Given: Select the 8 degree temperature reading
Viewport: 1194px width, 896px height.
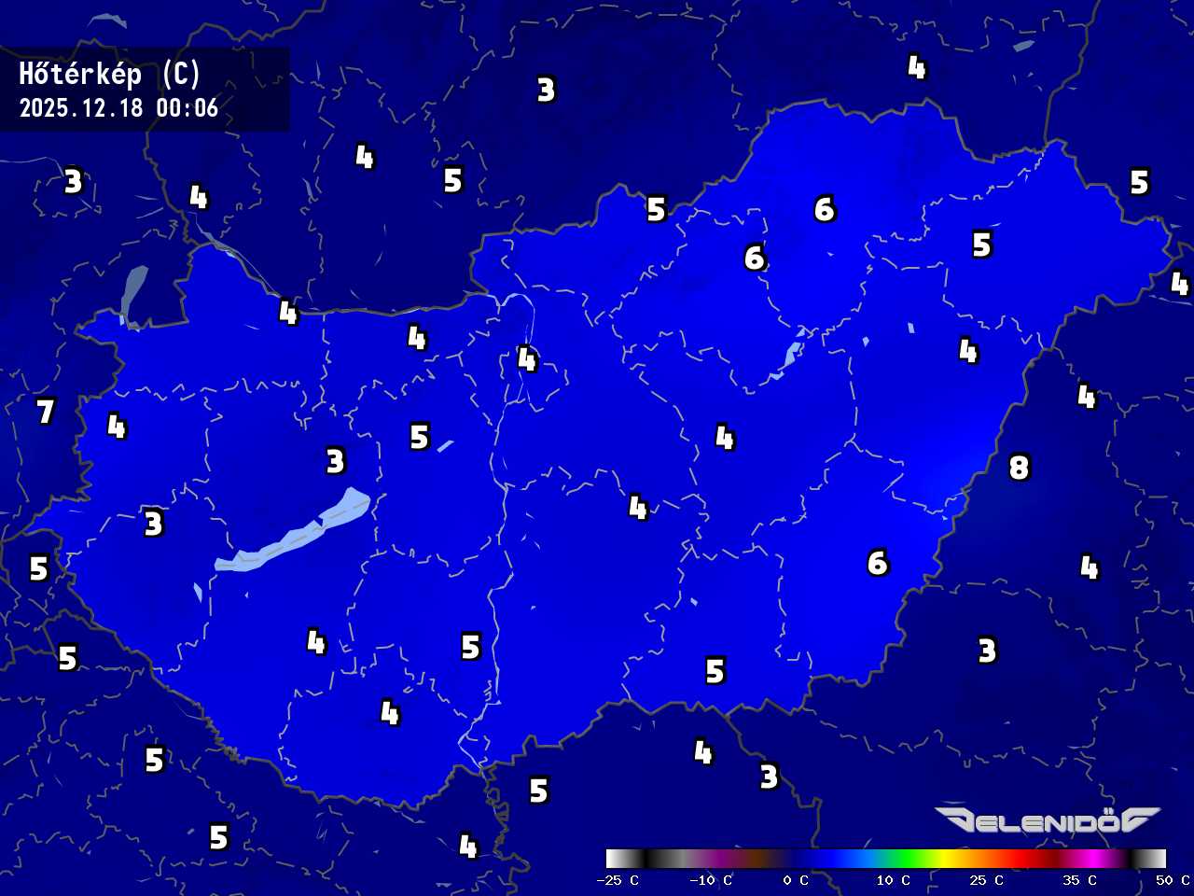Looking at the screenshot, I should click(x=1019, y=467).
